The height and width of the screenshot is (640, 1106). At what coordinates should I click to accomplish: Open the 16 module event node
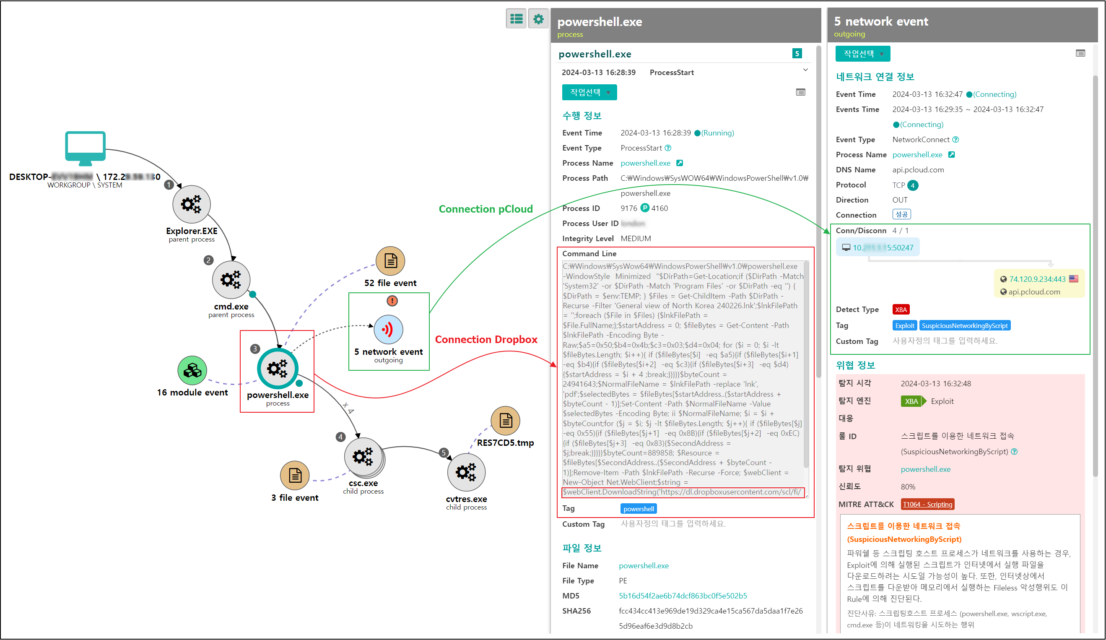click(192, 370)
